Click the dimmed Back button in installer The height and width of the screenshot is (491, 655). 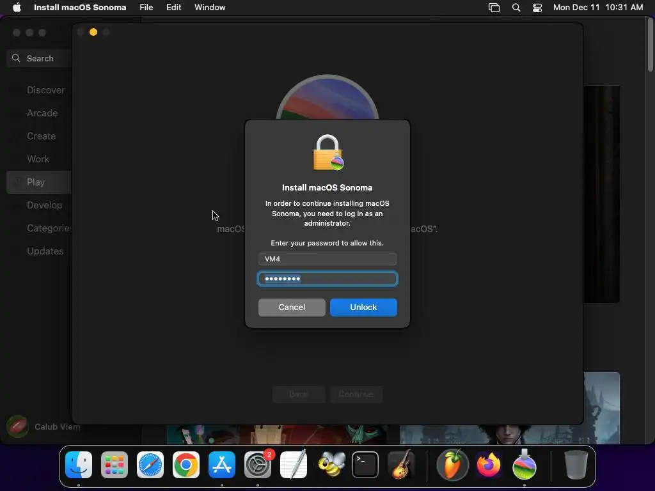299,394
